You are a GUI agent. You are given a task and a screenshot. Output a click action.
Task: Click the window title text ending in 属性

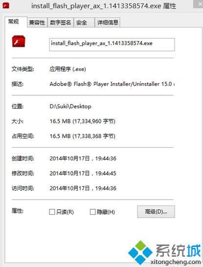(104, 6)
